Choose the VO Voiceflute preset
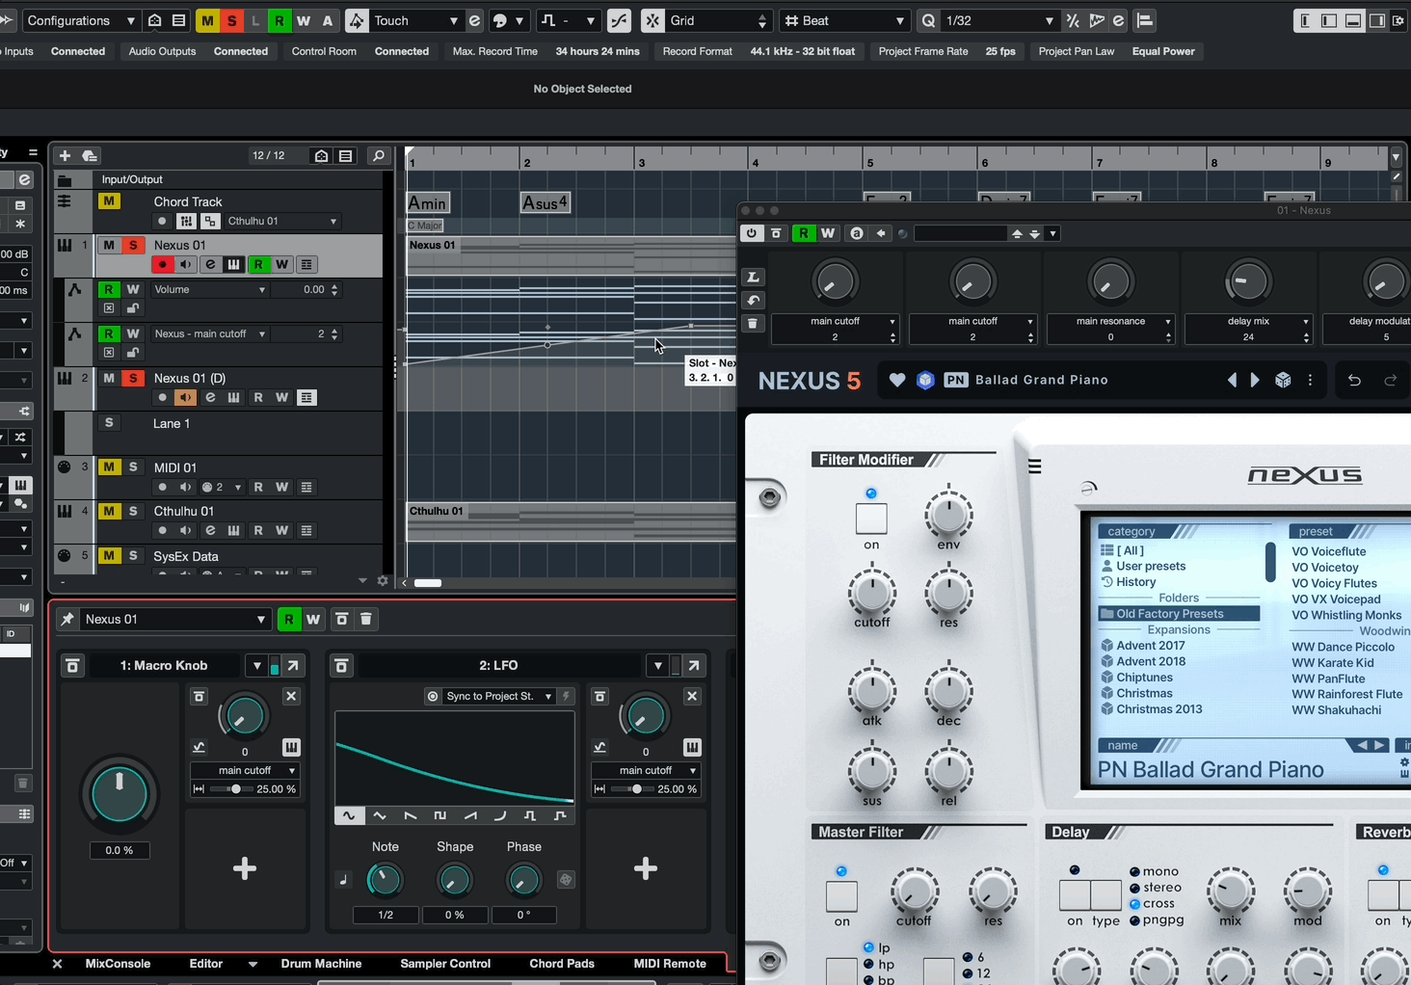The height and width of the screenshot is (985, 1411). [1329, 551]
